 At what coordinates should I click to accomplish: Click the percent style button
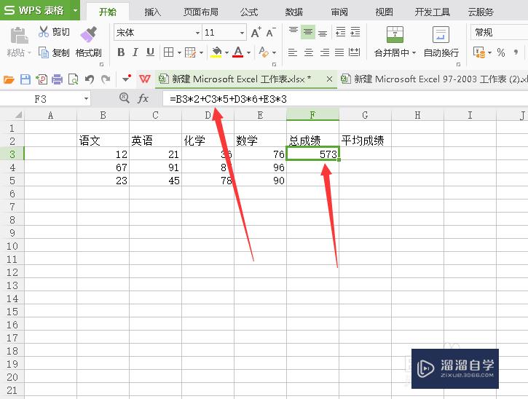501,52
